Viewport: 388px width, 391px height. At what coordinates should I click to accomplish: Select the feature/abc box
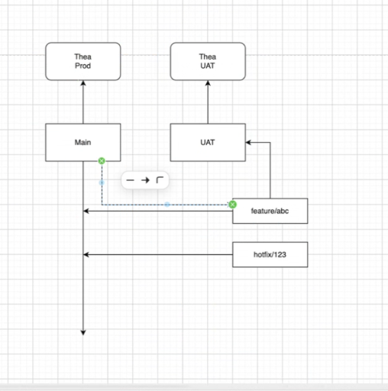270,211
